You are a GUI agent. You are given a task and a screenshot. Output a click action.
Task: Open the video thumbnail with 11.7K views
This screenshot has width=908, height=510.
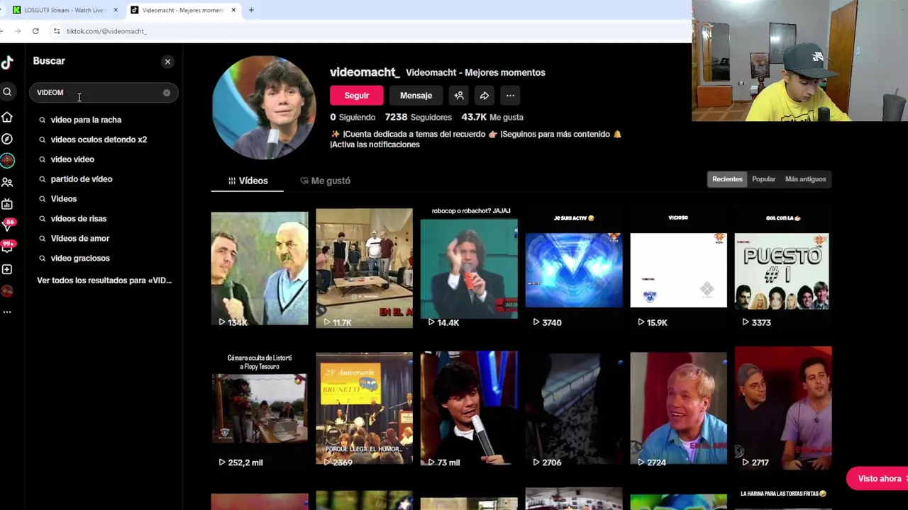coord(364,268)
